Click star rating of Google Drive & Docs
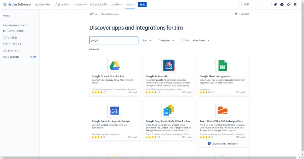The width and height of the screenshot is (304, 159). coord(97,92)
